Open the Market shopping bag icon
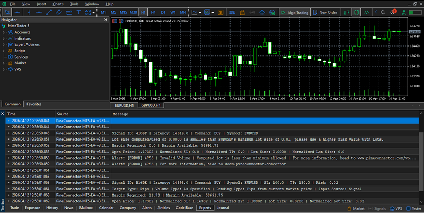The image size is (424, 213). point(242,12)
